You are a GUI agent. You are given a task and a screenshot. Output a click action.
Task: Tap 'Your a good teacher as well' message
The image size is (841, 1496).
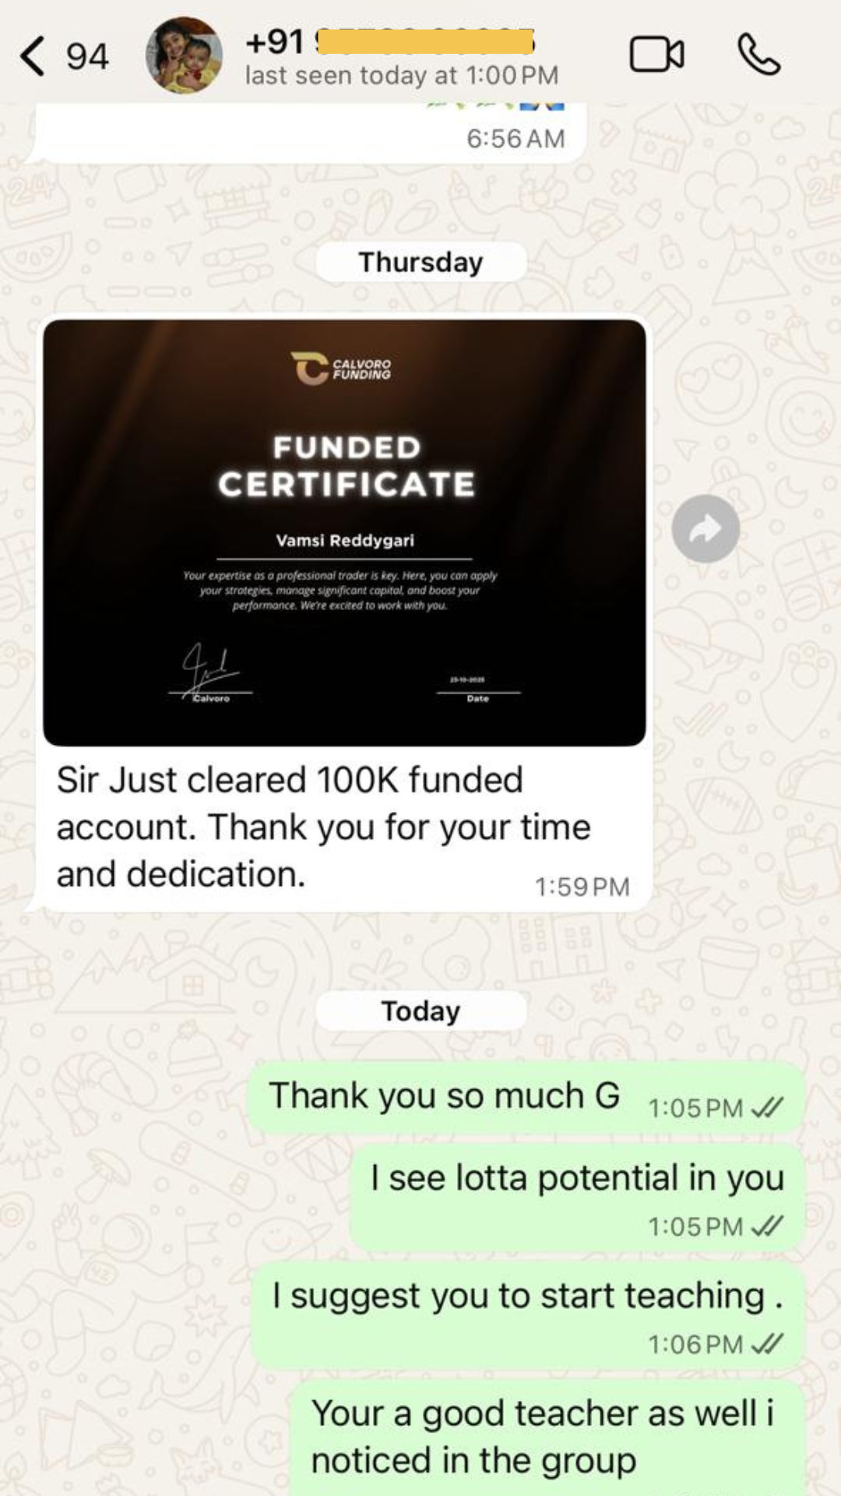click(547, 1438)
